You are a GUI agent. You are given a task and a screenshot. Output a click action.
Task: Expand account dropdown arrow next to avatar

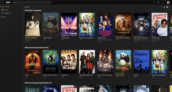170,2
